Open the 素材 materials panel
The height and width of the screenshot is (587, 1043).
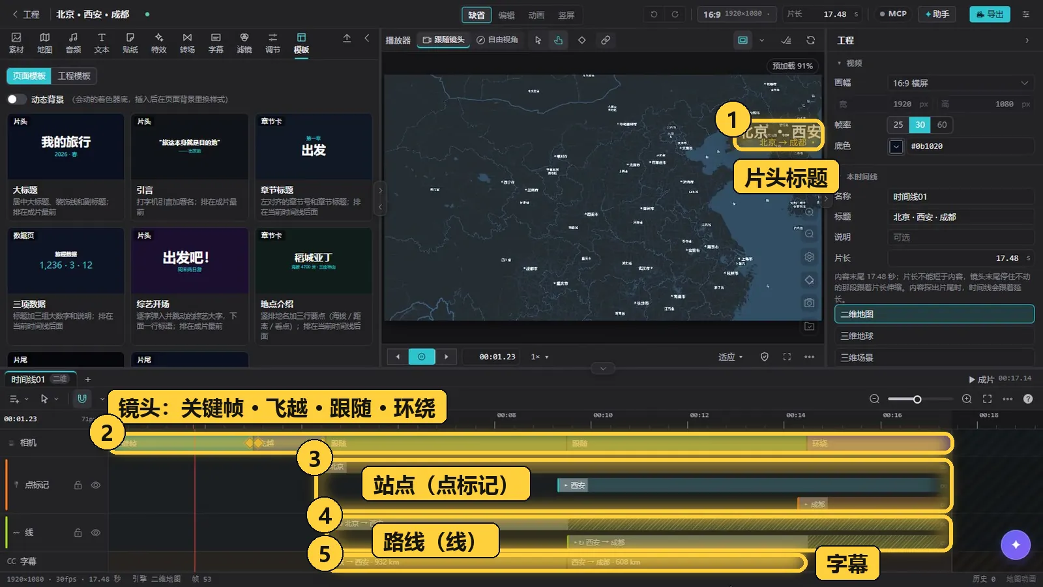[16, 43]
